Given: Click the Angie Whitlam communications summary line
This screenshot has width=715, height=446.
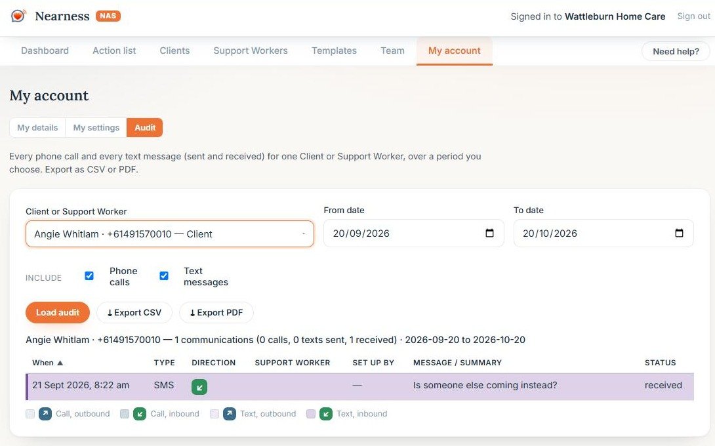Looking at the screenshot, I should point(276,340).
